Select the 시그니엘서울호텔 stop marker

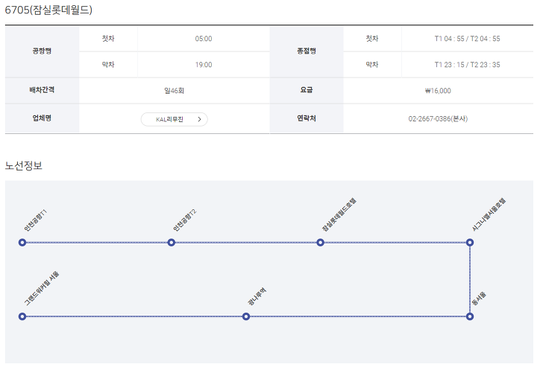point(470,243)
